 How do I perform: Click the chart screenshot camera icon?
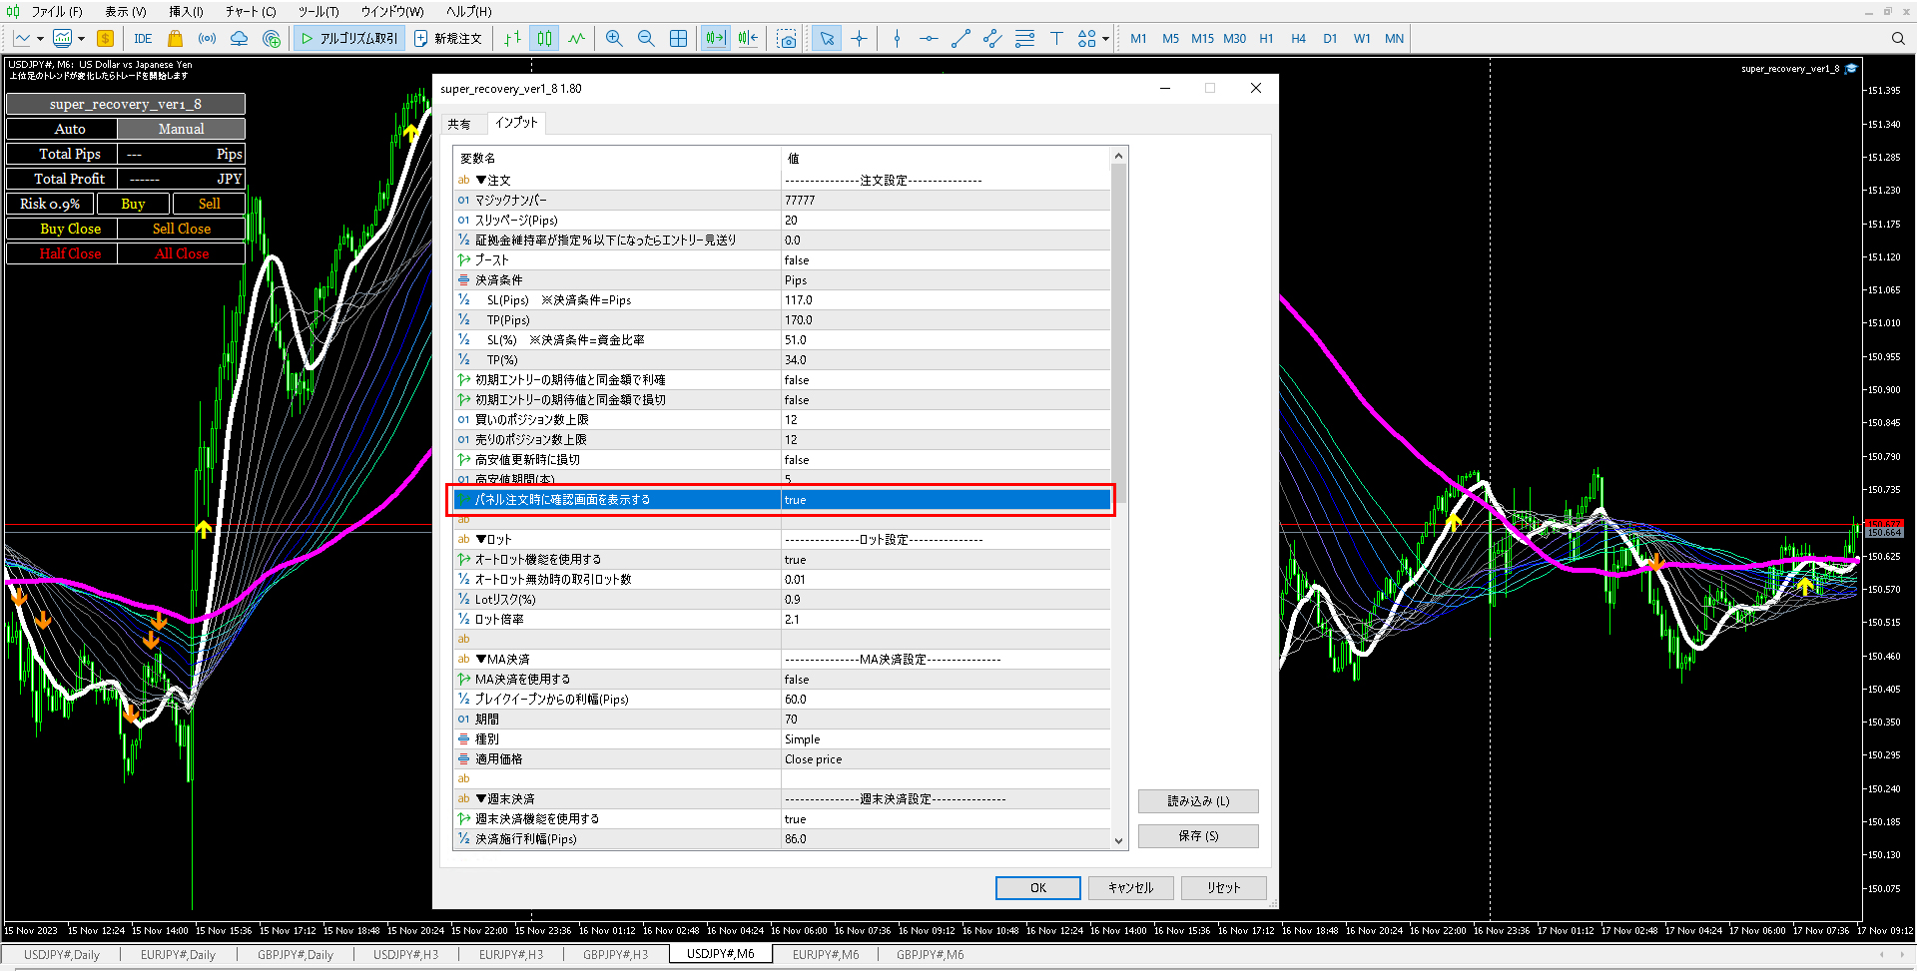pos(787,39)
